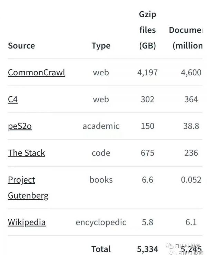Click the books type cell
Screen dimensions: 207x255
pyautogui.click(x=101, y=180)
